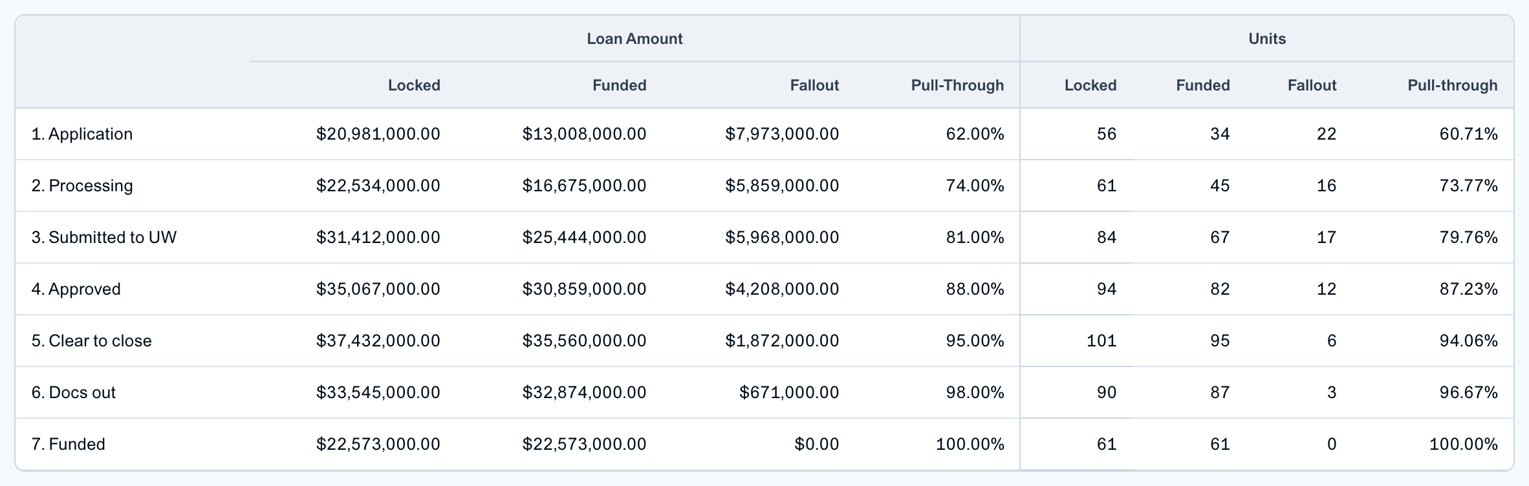This screenshot has height=486, width=1529.
Task: Click the $7,973,000.00 fallout amount
Action: pyautogui.click(x=782, y=134)
